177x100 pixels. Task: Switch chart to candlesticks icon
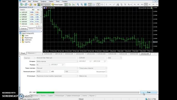70,4
